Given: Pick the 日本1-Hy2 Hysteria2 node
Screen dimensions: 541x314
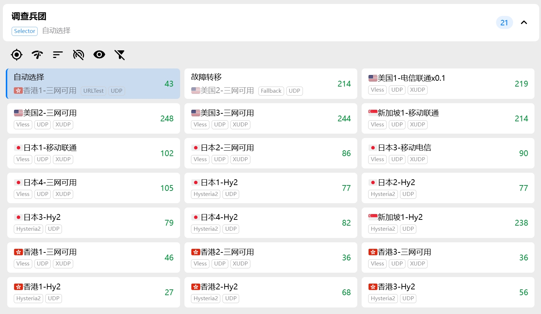Looking at the screenshot, I should click(270, 188).
